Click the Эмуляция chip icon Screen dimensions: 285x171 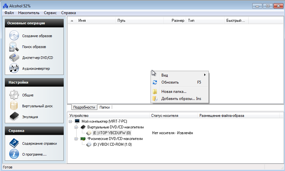[x=14, y=116]
